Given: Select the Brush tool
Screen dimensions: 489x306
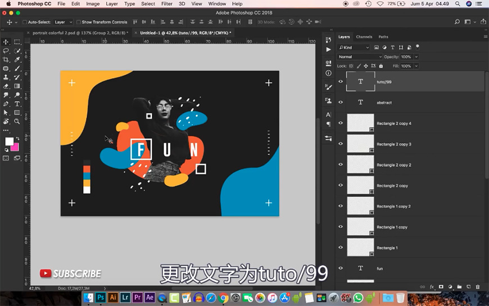Looking at the screenshot, I should (17, 68).
